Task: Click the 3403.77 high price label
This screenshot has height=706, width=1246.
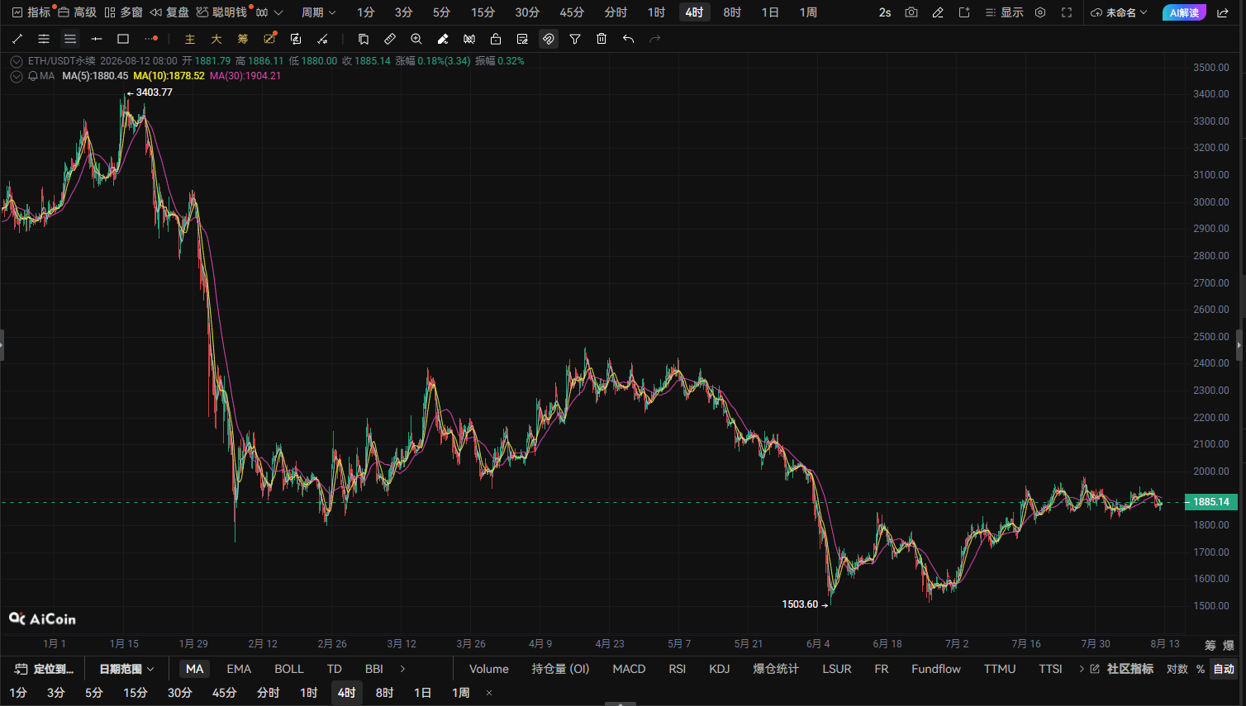Action: pyautogui.click(x=155, y=92)
